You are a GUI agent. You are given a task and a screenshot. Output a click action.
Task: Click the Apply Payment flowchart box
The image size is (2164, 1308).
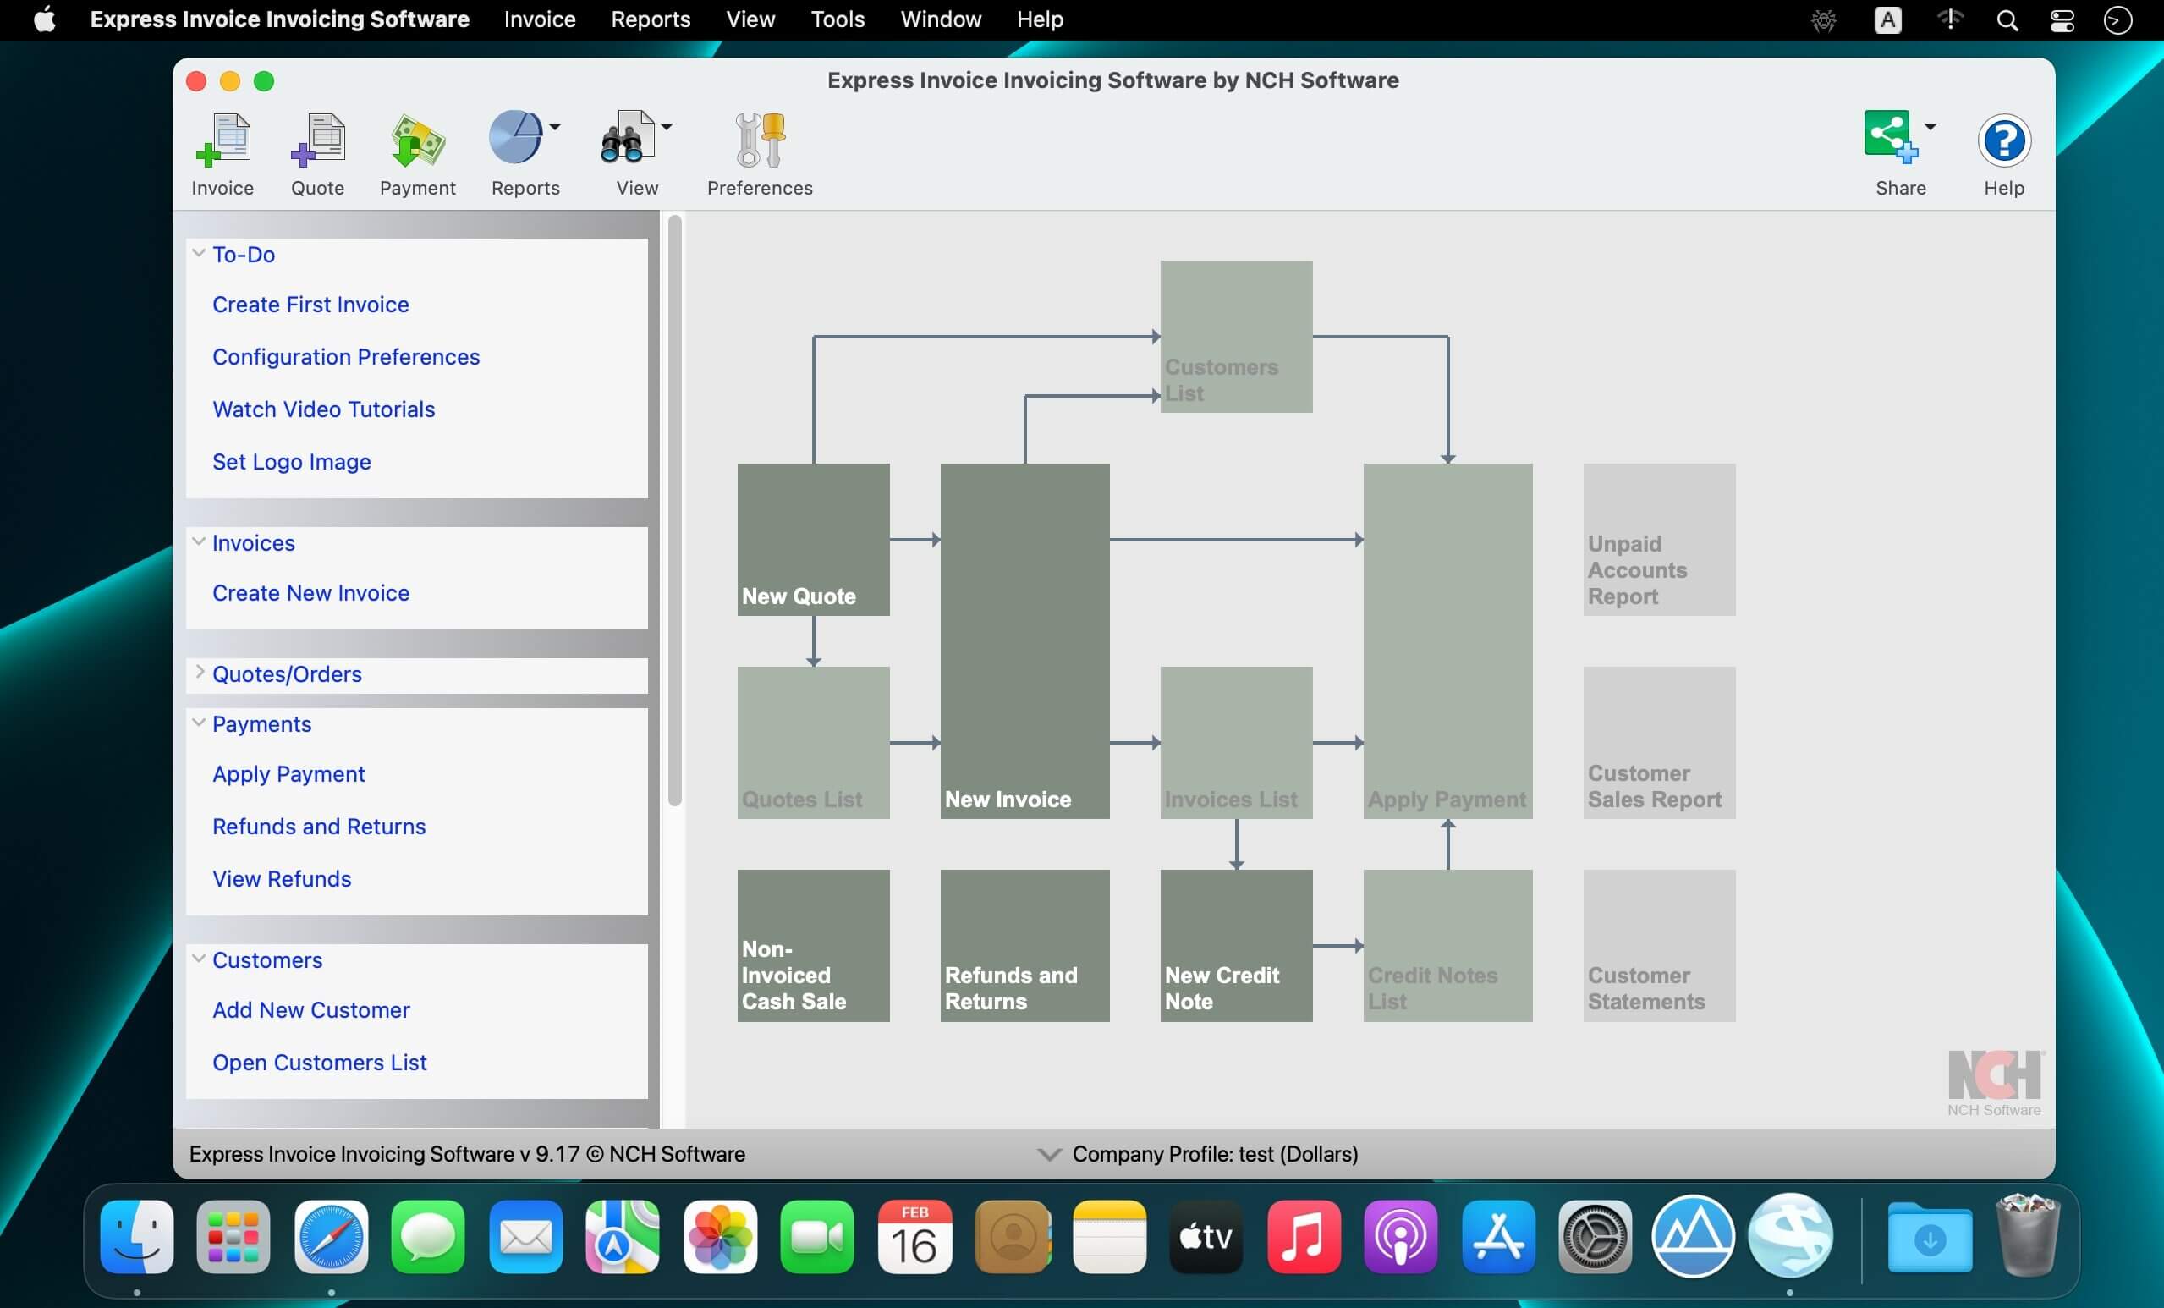pos(1448,641)
